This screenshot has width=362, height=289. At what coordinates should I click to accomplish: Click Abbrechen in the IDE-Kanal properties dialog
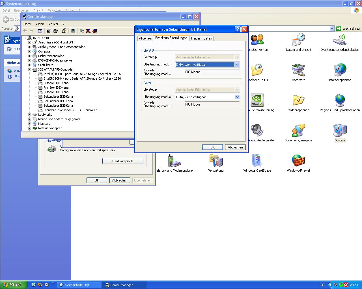click(235, 147)
